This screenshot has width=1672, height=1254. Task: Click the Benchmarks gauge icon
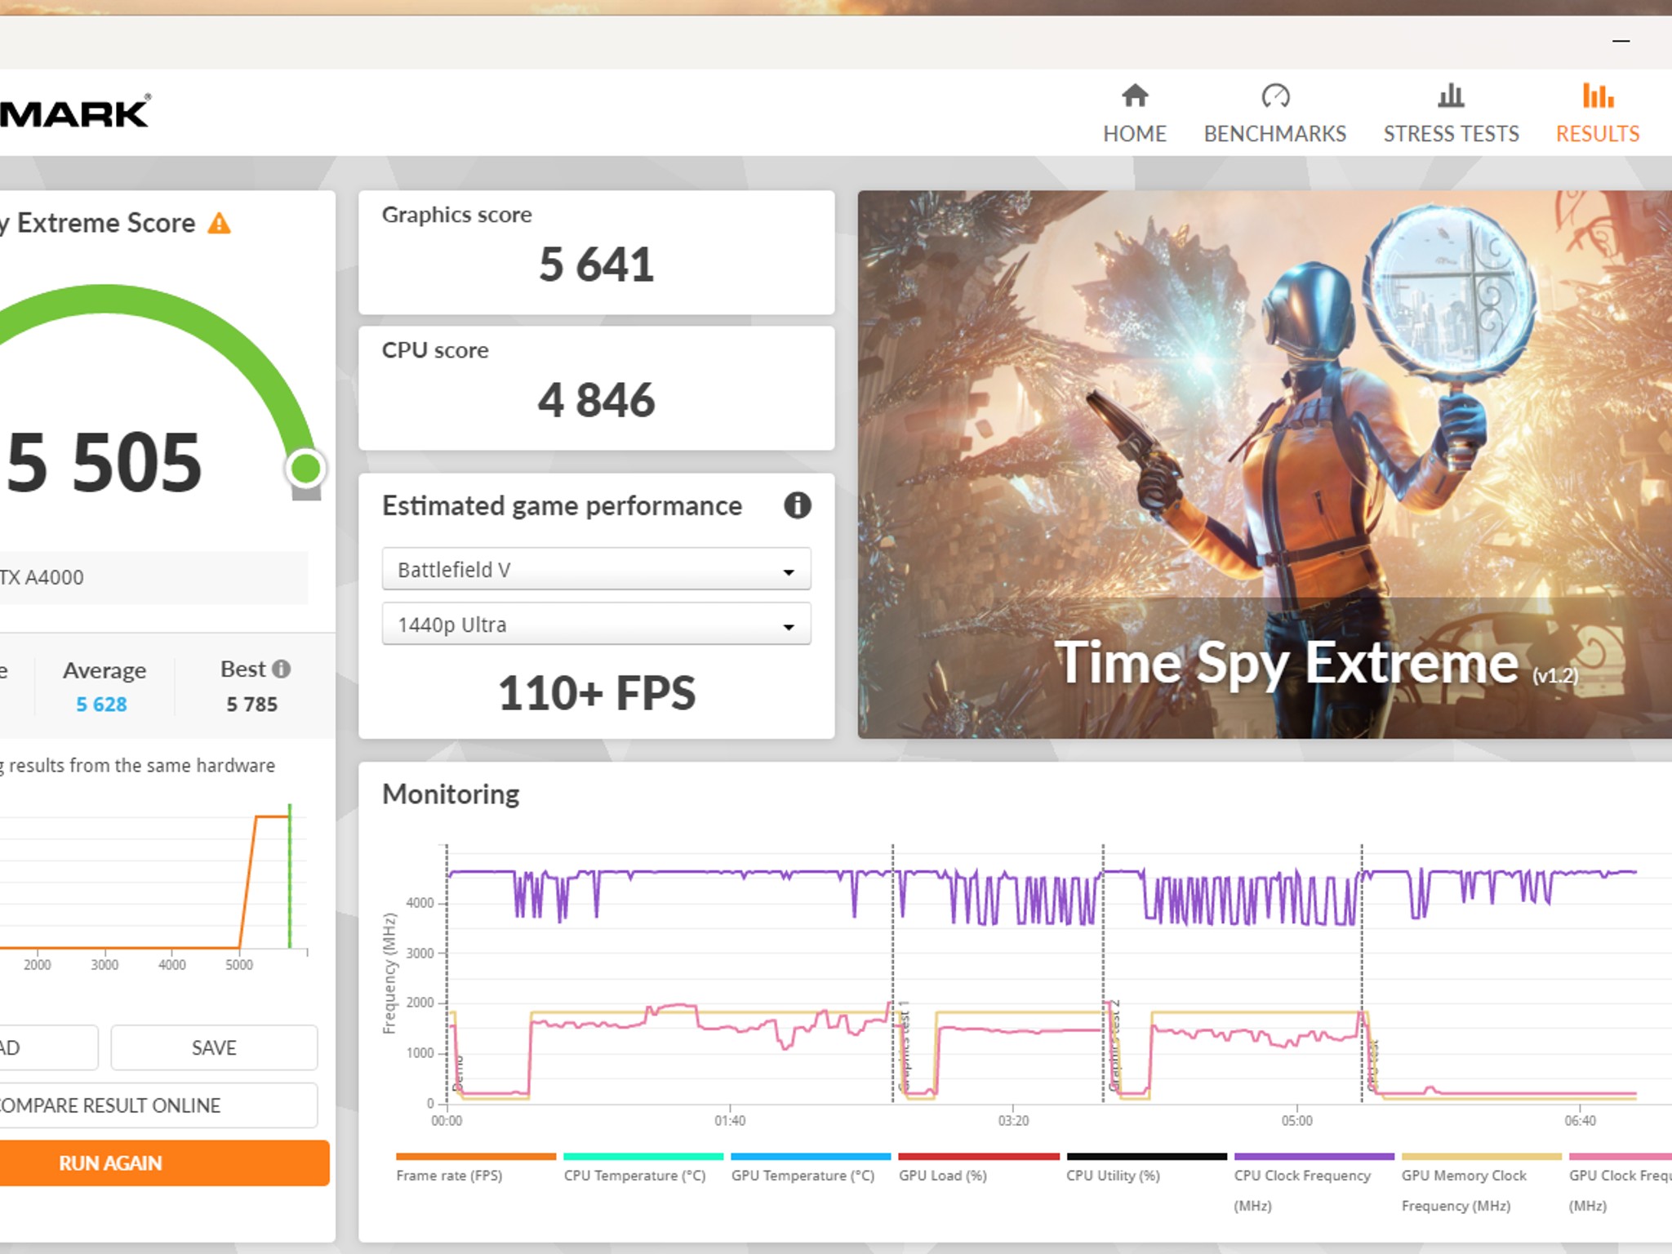[1275, 96]
